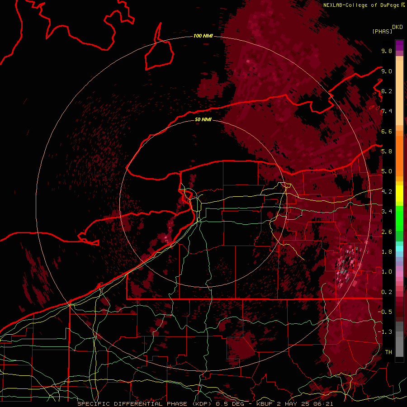This screenshot has width=407, height=407.
Task: Click the 1.8 legend value
Action: point(387,251)
